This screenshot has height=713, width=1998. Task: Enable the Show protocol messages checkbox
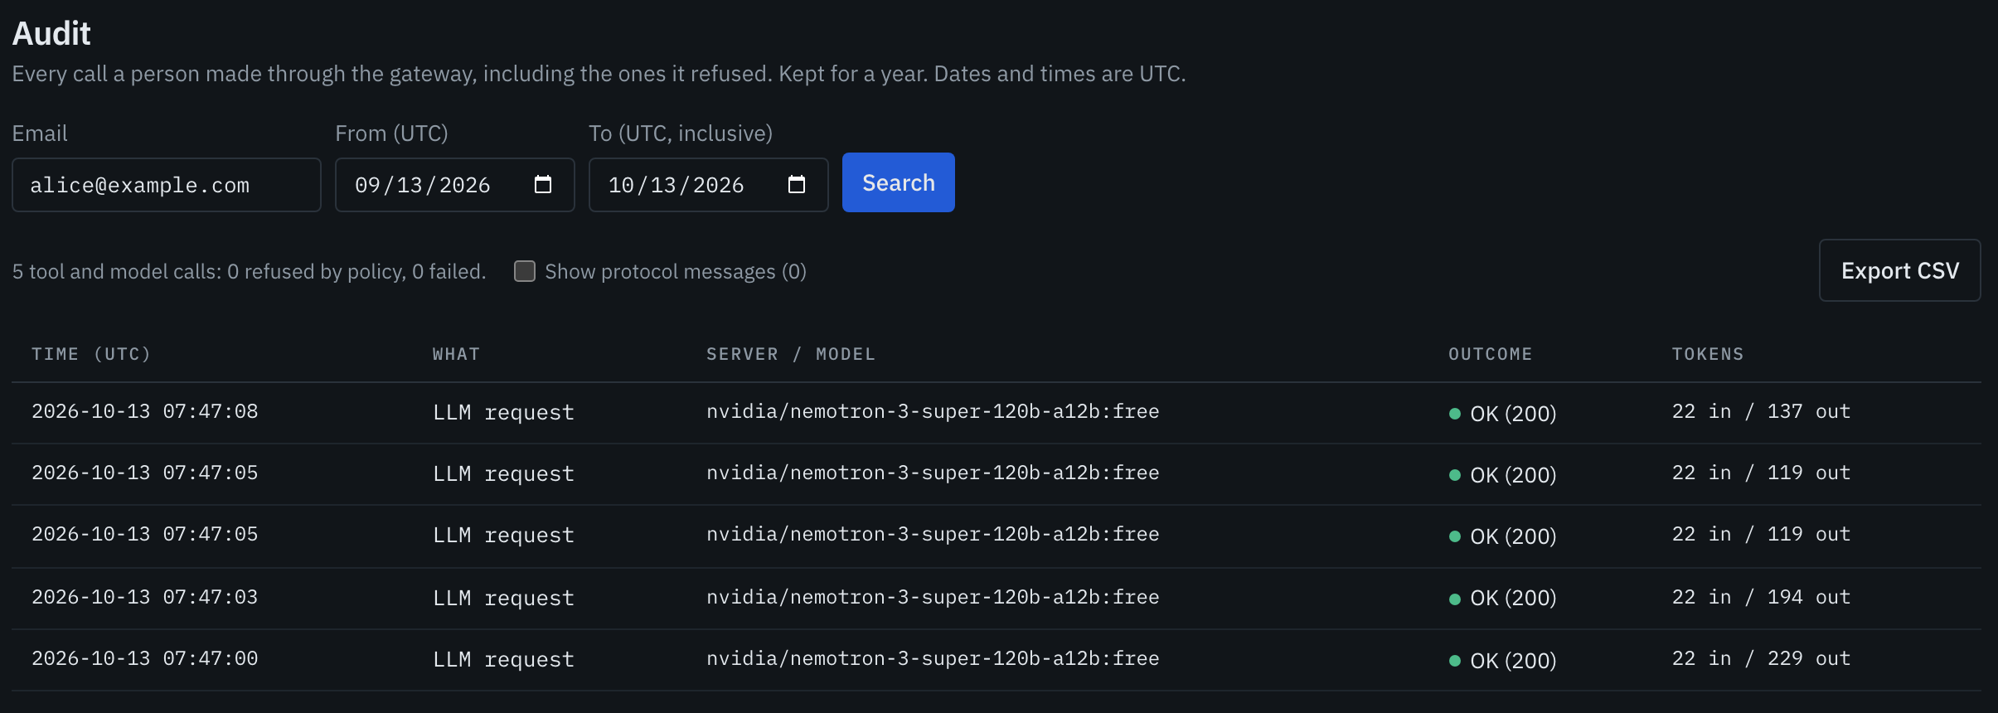(525, 271)
